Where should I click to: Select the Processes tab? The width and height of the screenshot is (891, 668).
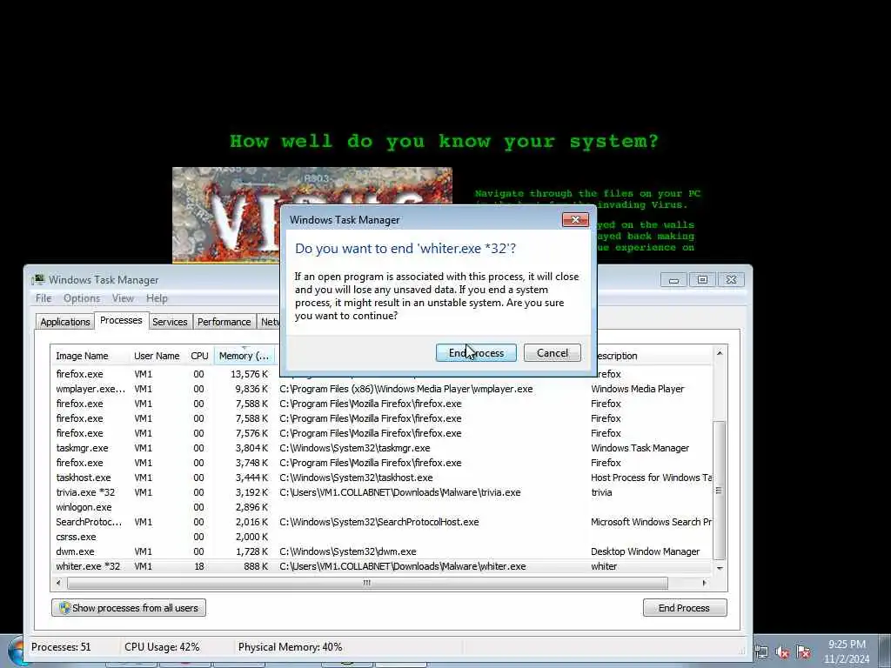click(x=121, y=320)
